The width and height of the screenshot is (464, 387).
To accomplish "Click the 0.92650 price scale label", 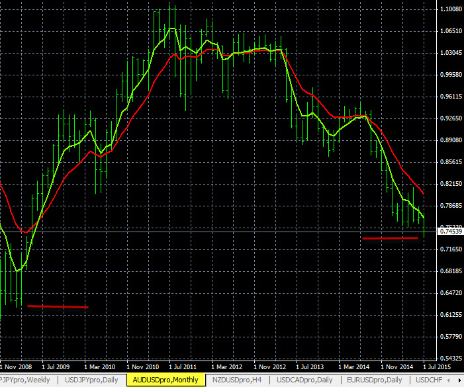I will [450, 118].
